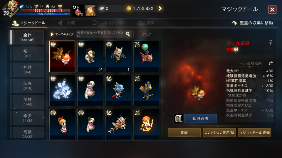This screenshot has height=158, width=282.
Task: Select the balloon fox doll card
Action: 146,56
